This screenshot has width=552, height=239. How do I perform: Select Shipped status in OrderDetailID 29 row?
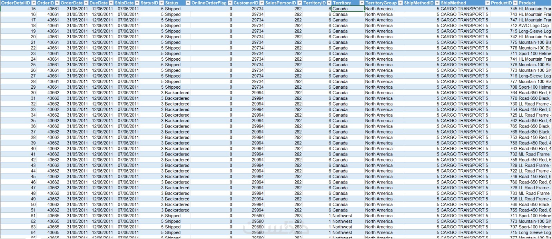(x=172, y=87)
